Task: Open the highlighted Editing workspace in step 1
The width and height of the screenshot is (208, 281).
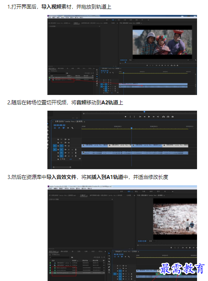Action: click(113, 20)
